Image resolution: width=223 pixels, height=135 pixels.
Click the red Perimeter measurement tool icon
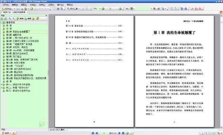pos(196,9)
